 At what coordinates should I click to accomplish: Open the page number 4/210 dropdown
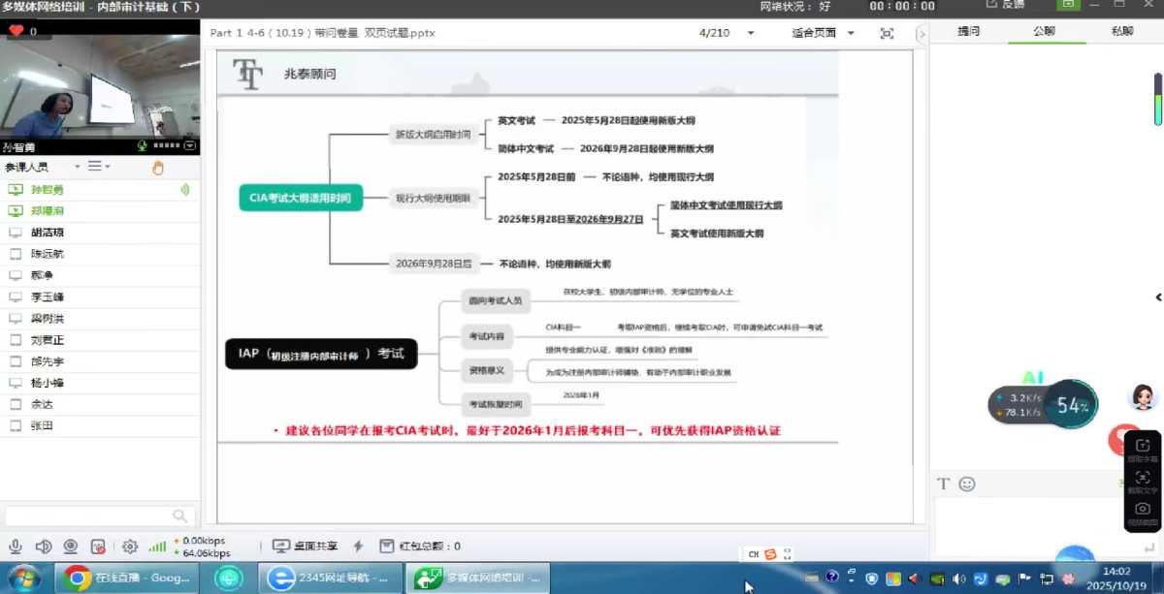pos(750,33)
